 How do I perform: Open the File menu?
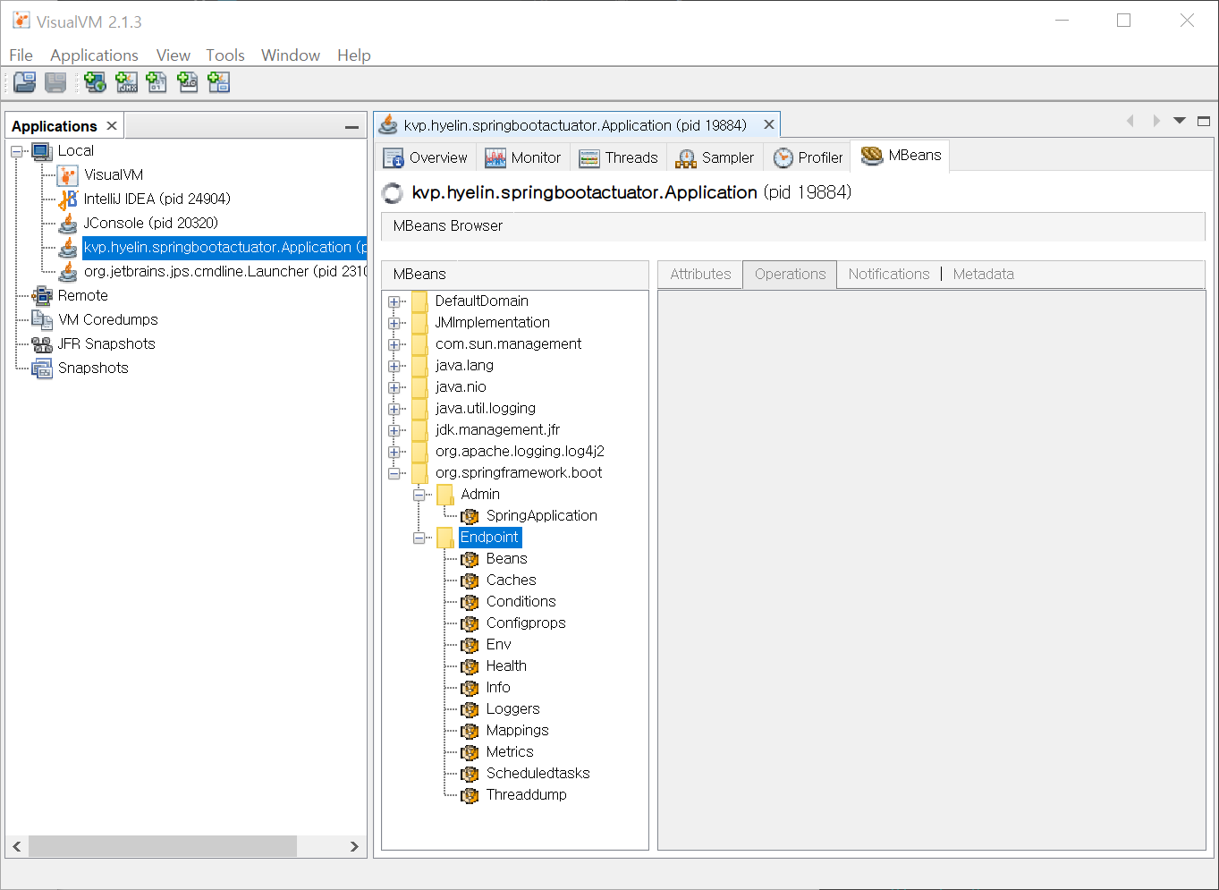tap(21, 55)
